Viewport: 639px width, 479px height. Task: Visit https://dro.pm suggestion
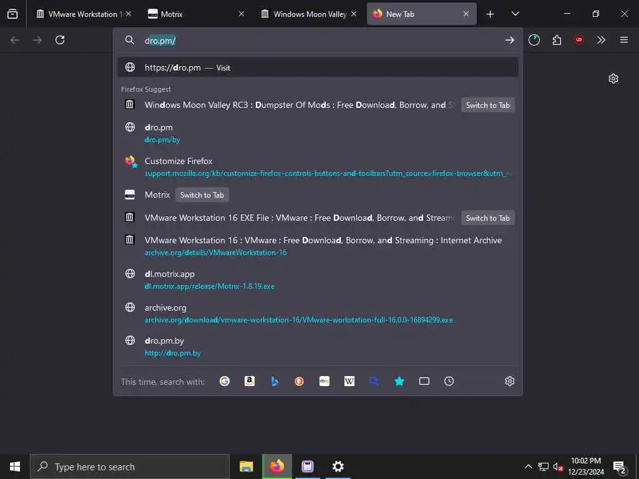coord(318,67)
